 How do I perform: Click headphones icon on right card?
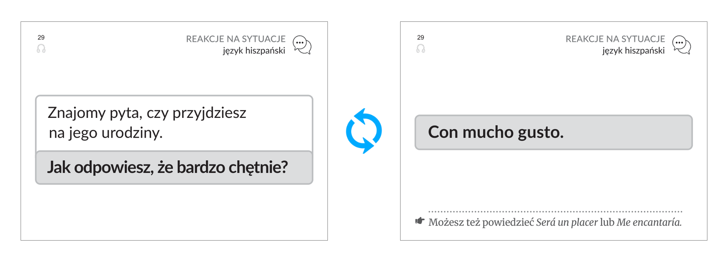point(421,48)
